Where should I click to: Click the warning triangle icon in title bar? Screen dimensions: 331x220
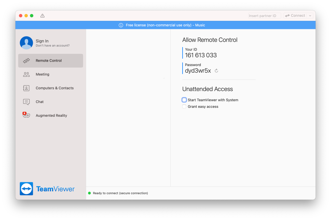coord(42,16)
